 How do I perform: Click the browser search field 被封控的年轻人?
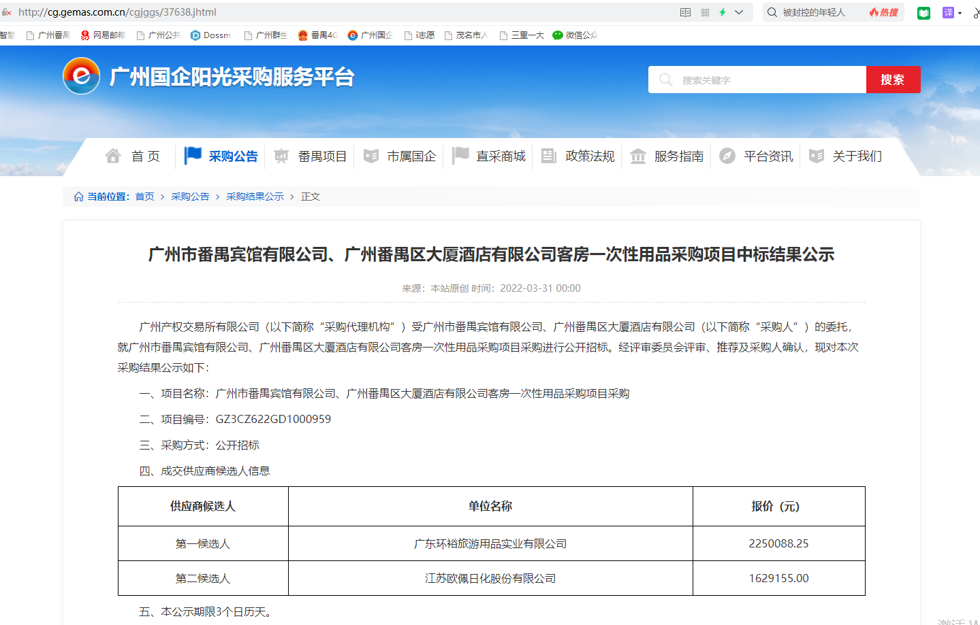[x=814, y=12]
